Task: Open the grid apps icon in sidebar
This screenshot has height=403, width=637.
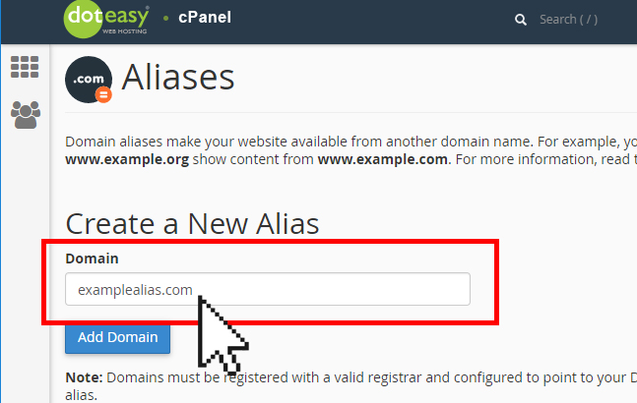Action: (x=24, y=67)
